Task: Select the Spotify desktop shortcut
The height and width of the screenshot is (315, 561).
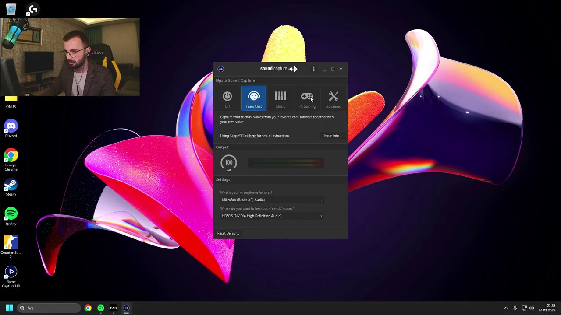Action: tap(11, 217)
